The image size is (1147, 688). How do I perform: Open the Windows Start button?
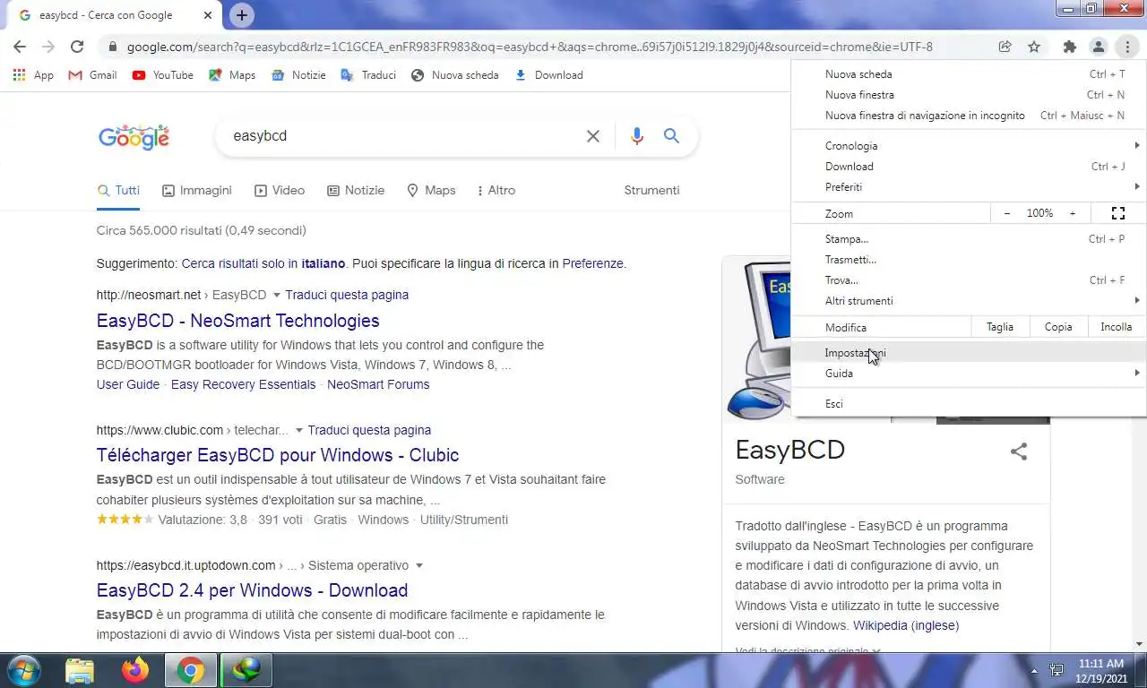pyautogui.click(x=22, y=670)
